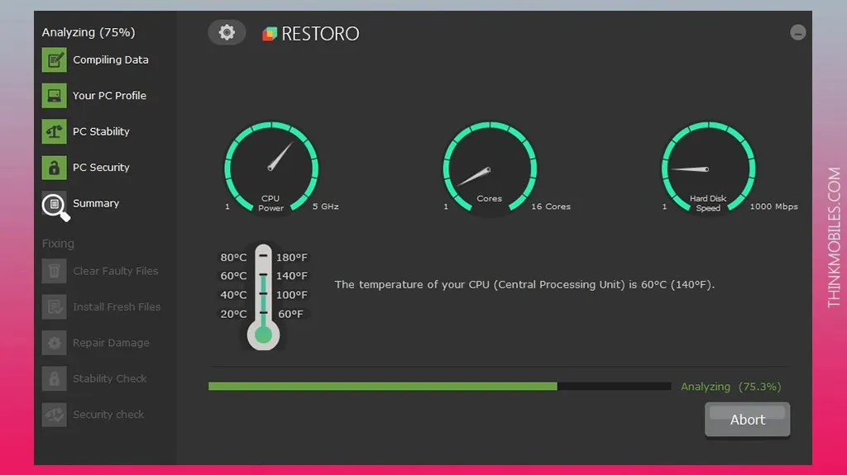
Task: Click the 5 GHz gauge label
Action: click(326, 207)
